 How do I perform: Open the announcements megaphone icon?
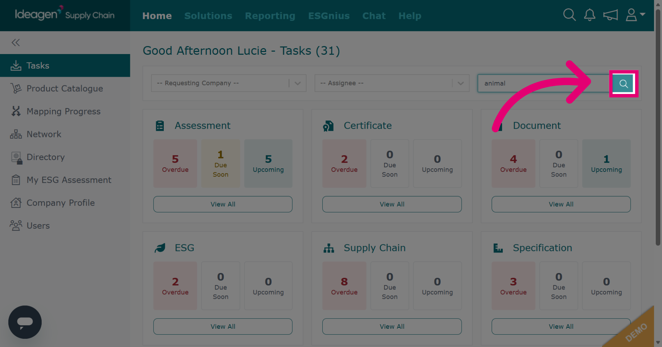click(610, 15)
